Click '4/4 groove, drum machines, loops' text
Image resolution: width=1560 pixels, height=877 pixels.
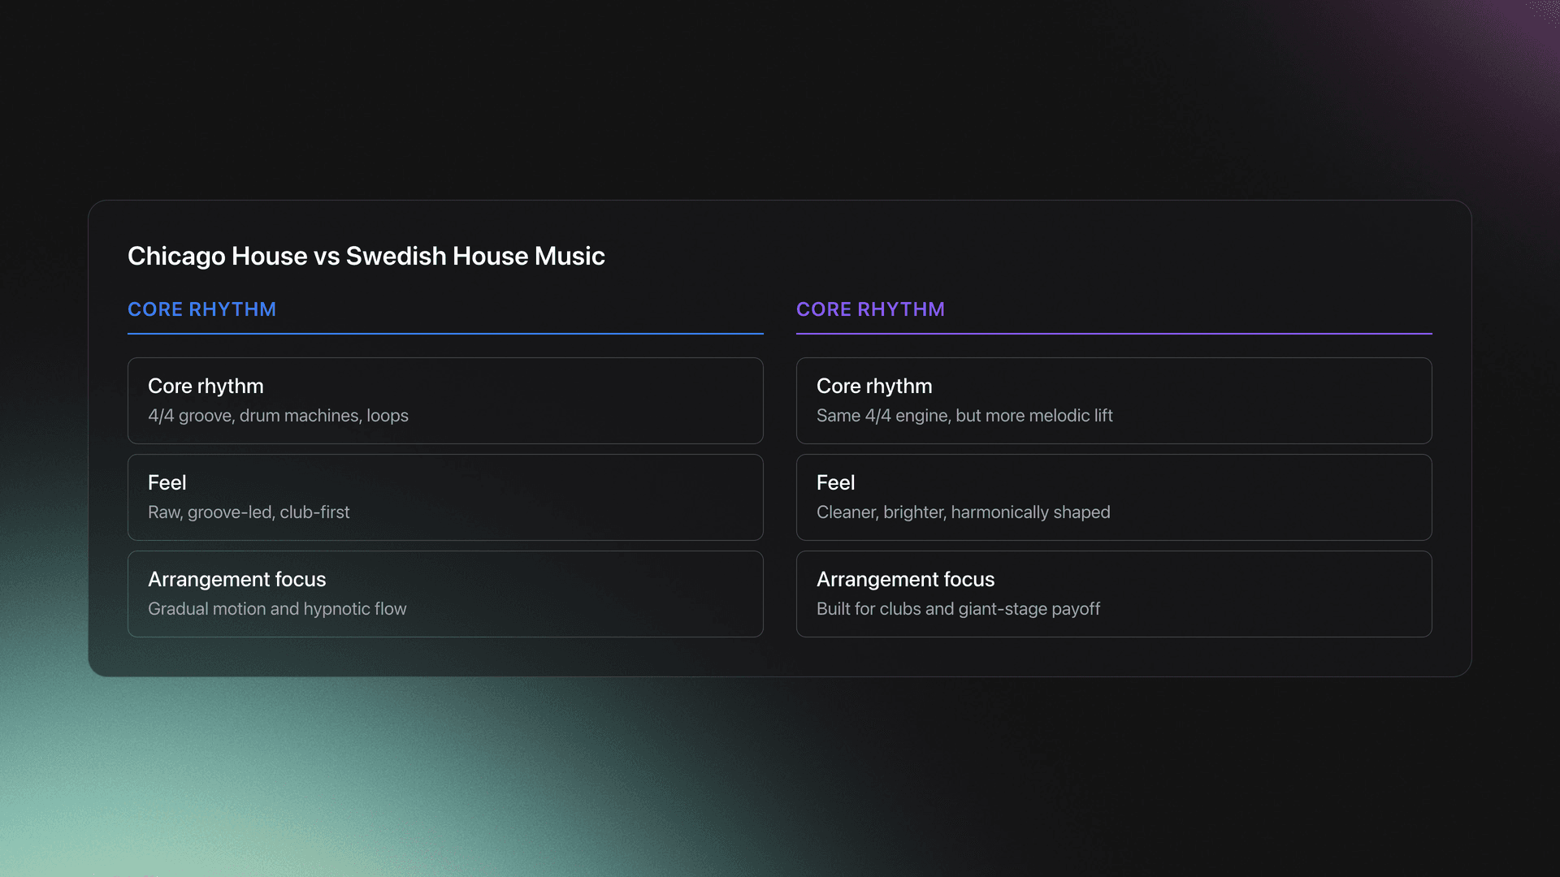278,416
